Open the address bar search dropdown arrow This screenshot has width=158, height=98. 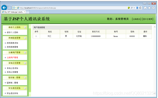point(134,8)
